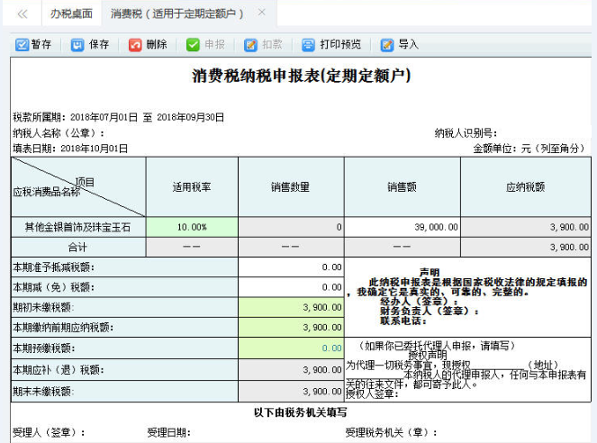Screen dimensions: 597x443
Task: Select the 消费税（适用于定期定额户） tab
Action: (177, 14)
